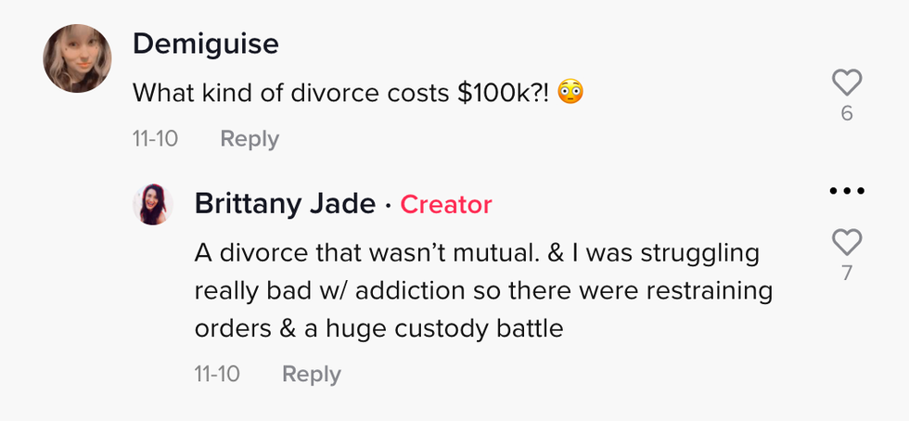The image size is (909, 421).
Task: Click the flushed face emoji in the comment
Action: pos(572,93)
